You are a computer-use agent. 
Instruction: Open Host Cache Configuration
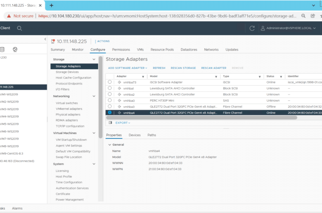tap(73, 78)
